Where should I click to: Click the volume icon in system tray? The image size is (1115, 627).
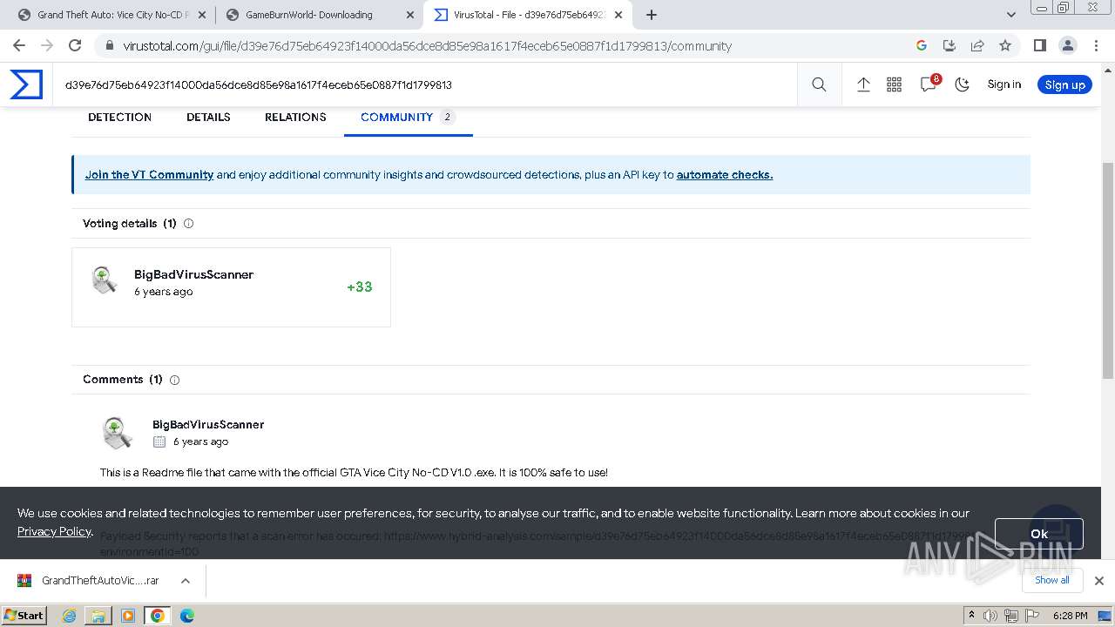coord(990,616)
